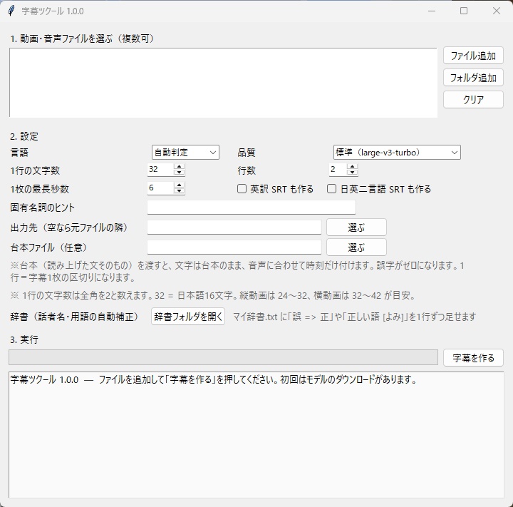Open the 品質 標準 (large-v3-turbo) dropdown
The width and height of the screenshot is (513, 507).
point(397,153)
